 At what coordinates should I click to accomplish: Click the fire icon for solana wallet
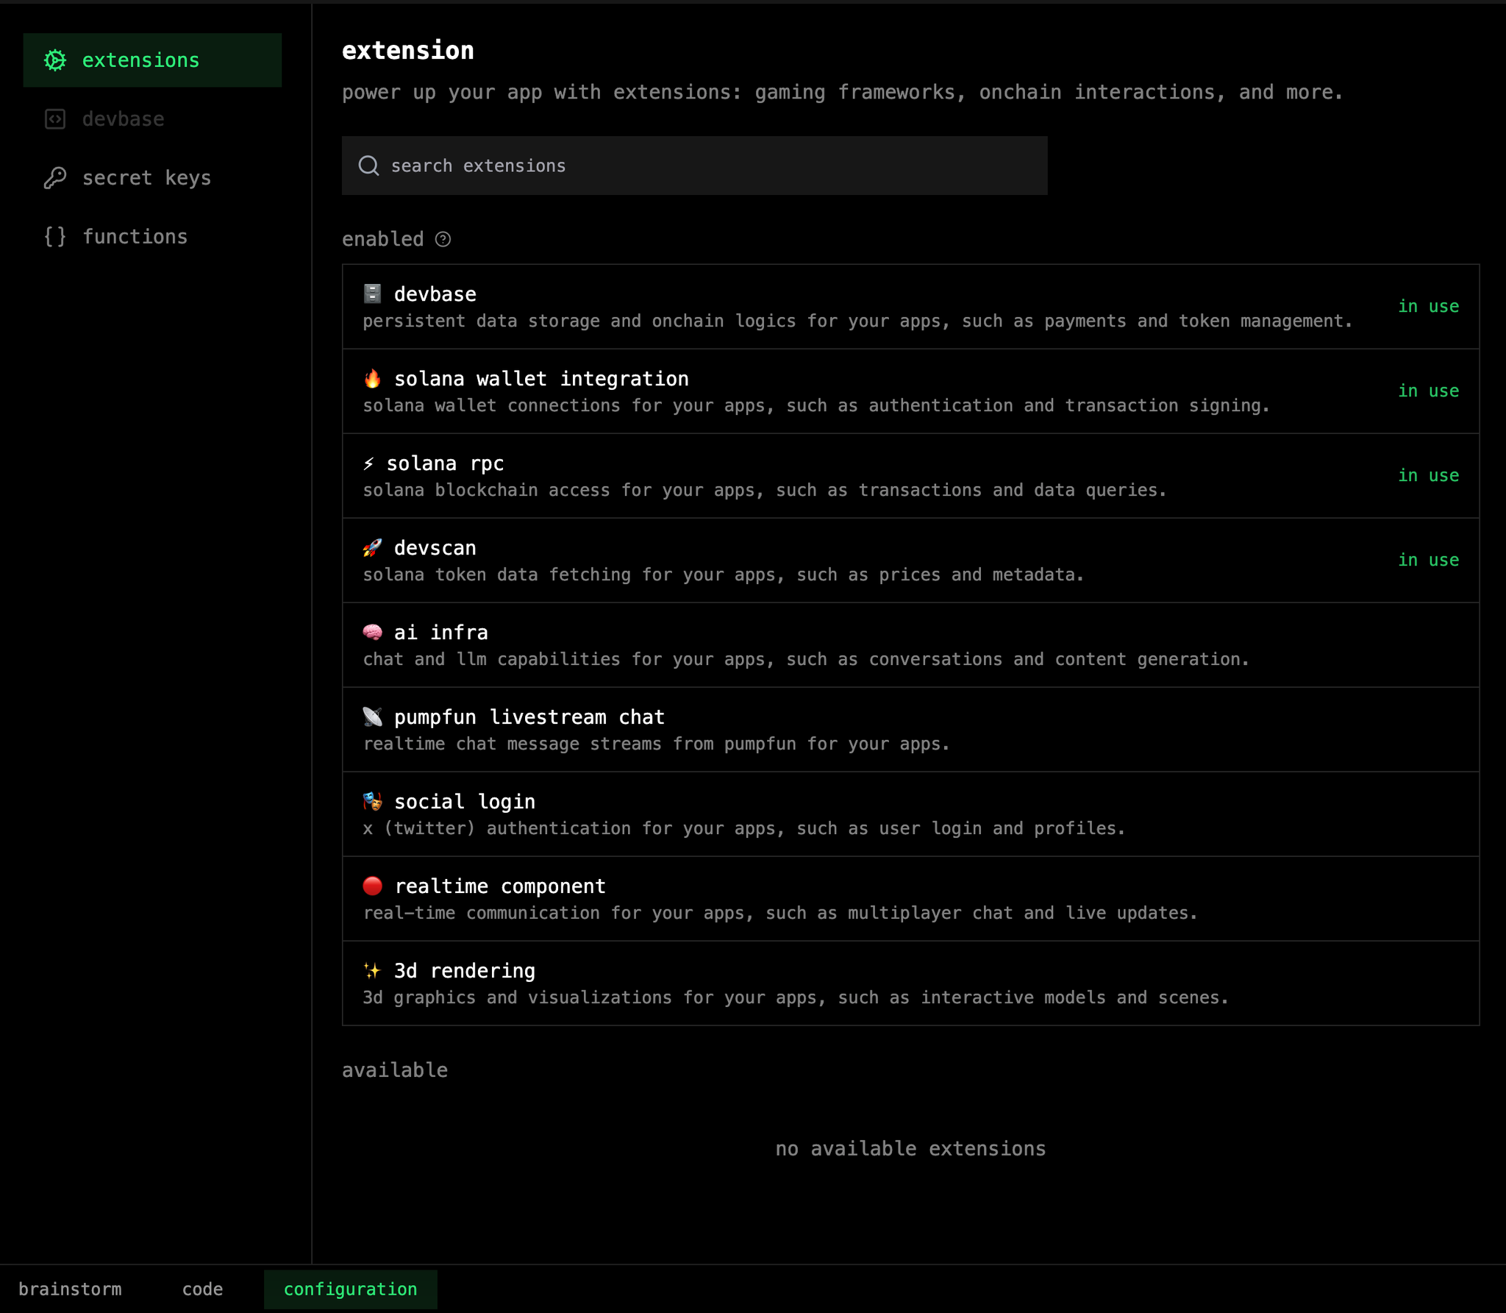[x=373, y=379]
